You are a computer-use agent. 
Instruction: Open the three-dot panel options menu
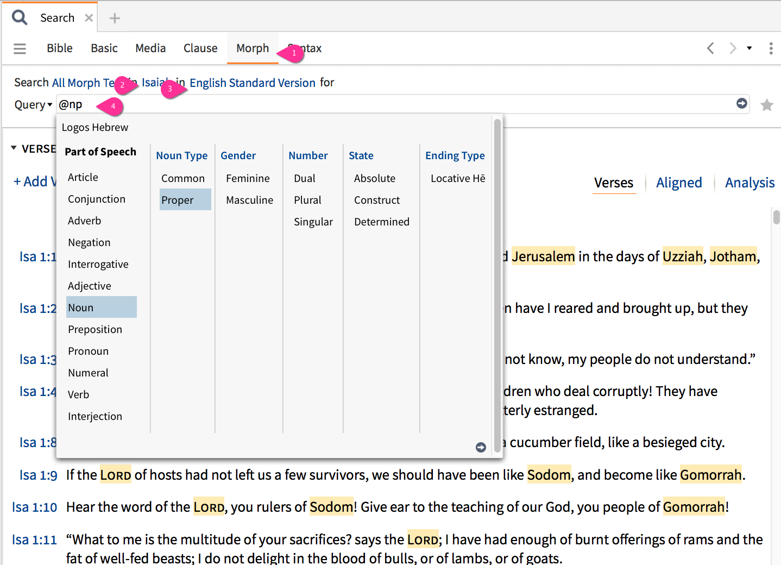[x=771, y=48]
